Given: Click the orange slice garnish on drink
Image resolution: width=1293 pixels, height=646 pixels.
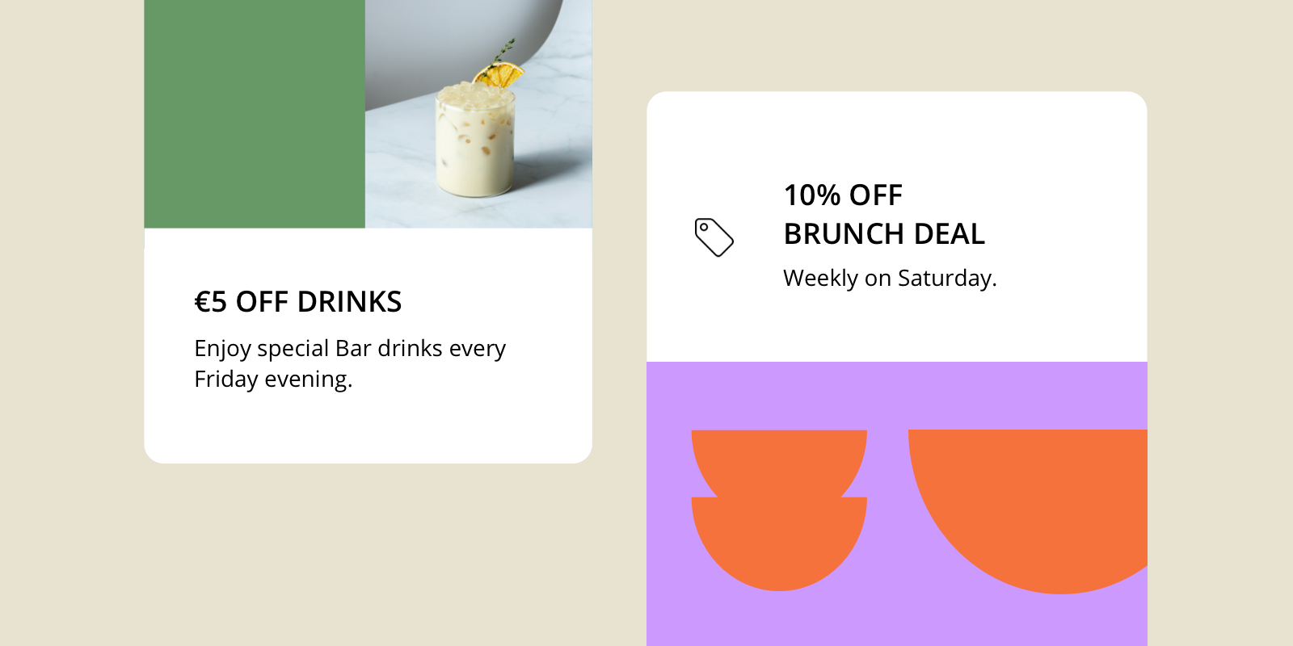Looking at the screenshot, I should tap(499, 76).
